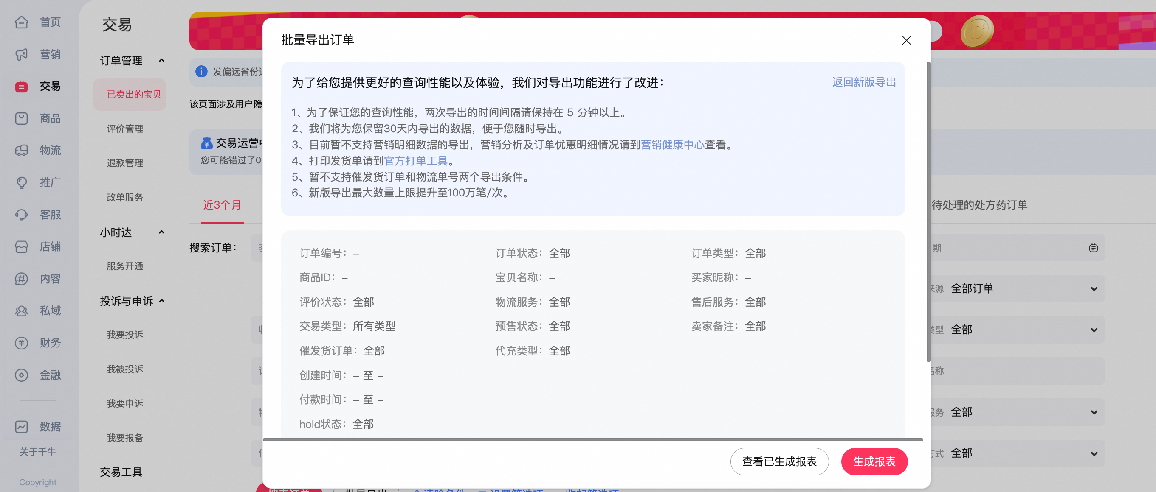Open the 金融 circle icon
Image resolution: width=1156 pixels, height=492 pixels.
[21, 375]
